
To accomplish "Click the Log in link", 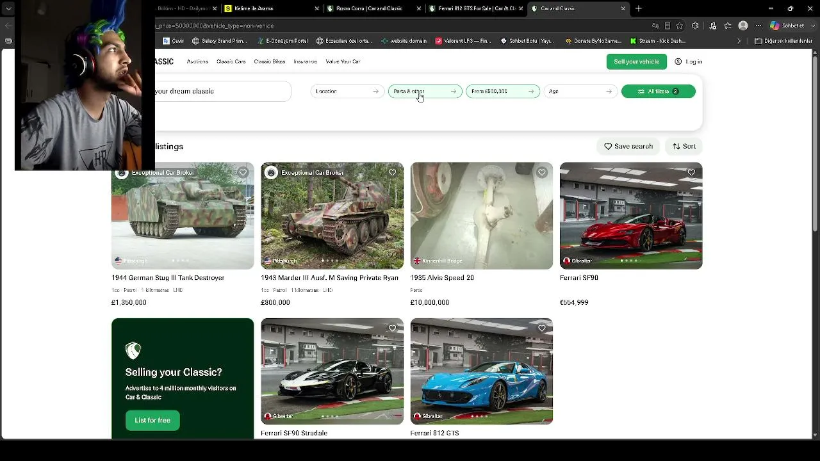I will (689, 61).
